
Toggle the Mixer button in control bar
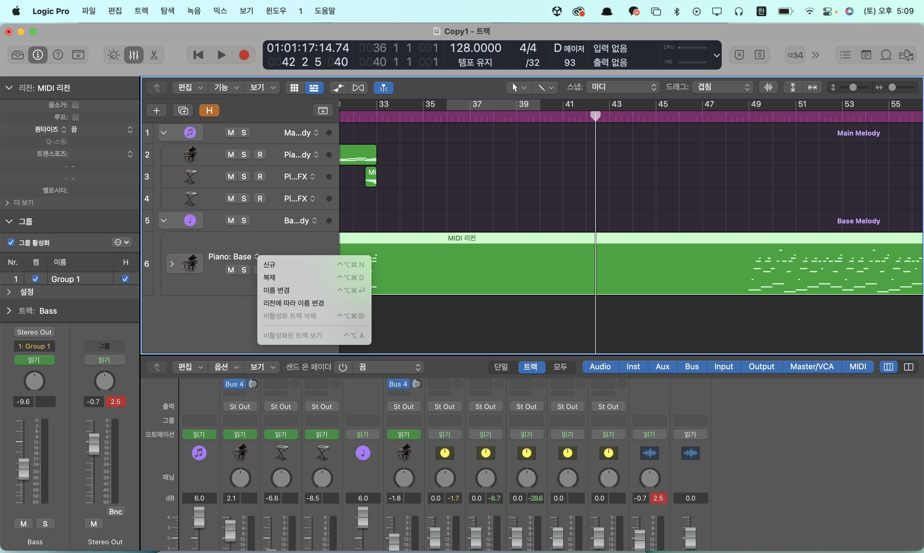coord(134,55)
